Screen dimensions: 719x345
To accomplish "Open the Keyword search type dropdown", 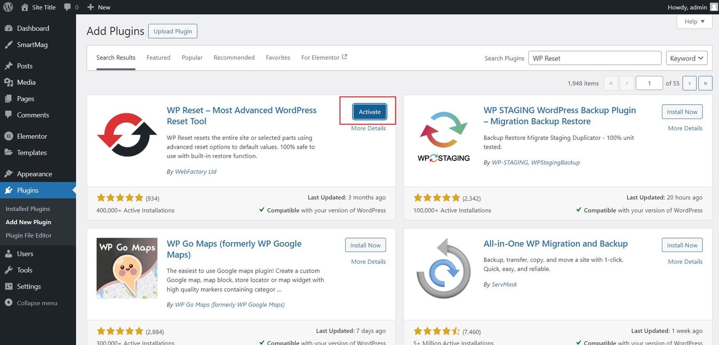I will tap(686, 58).
